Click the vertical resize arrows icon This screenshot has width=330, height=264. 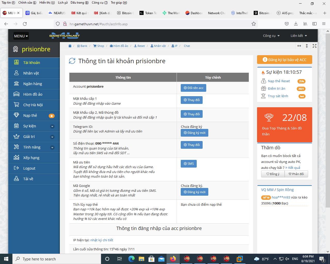pos(307,46)
